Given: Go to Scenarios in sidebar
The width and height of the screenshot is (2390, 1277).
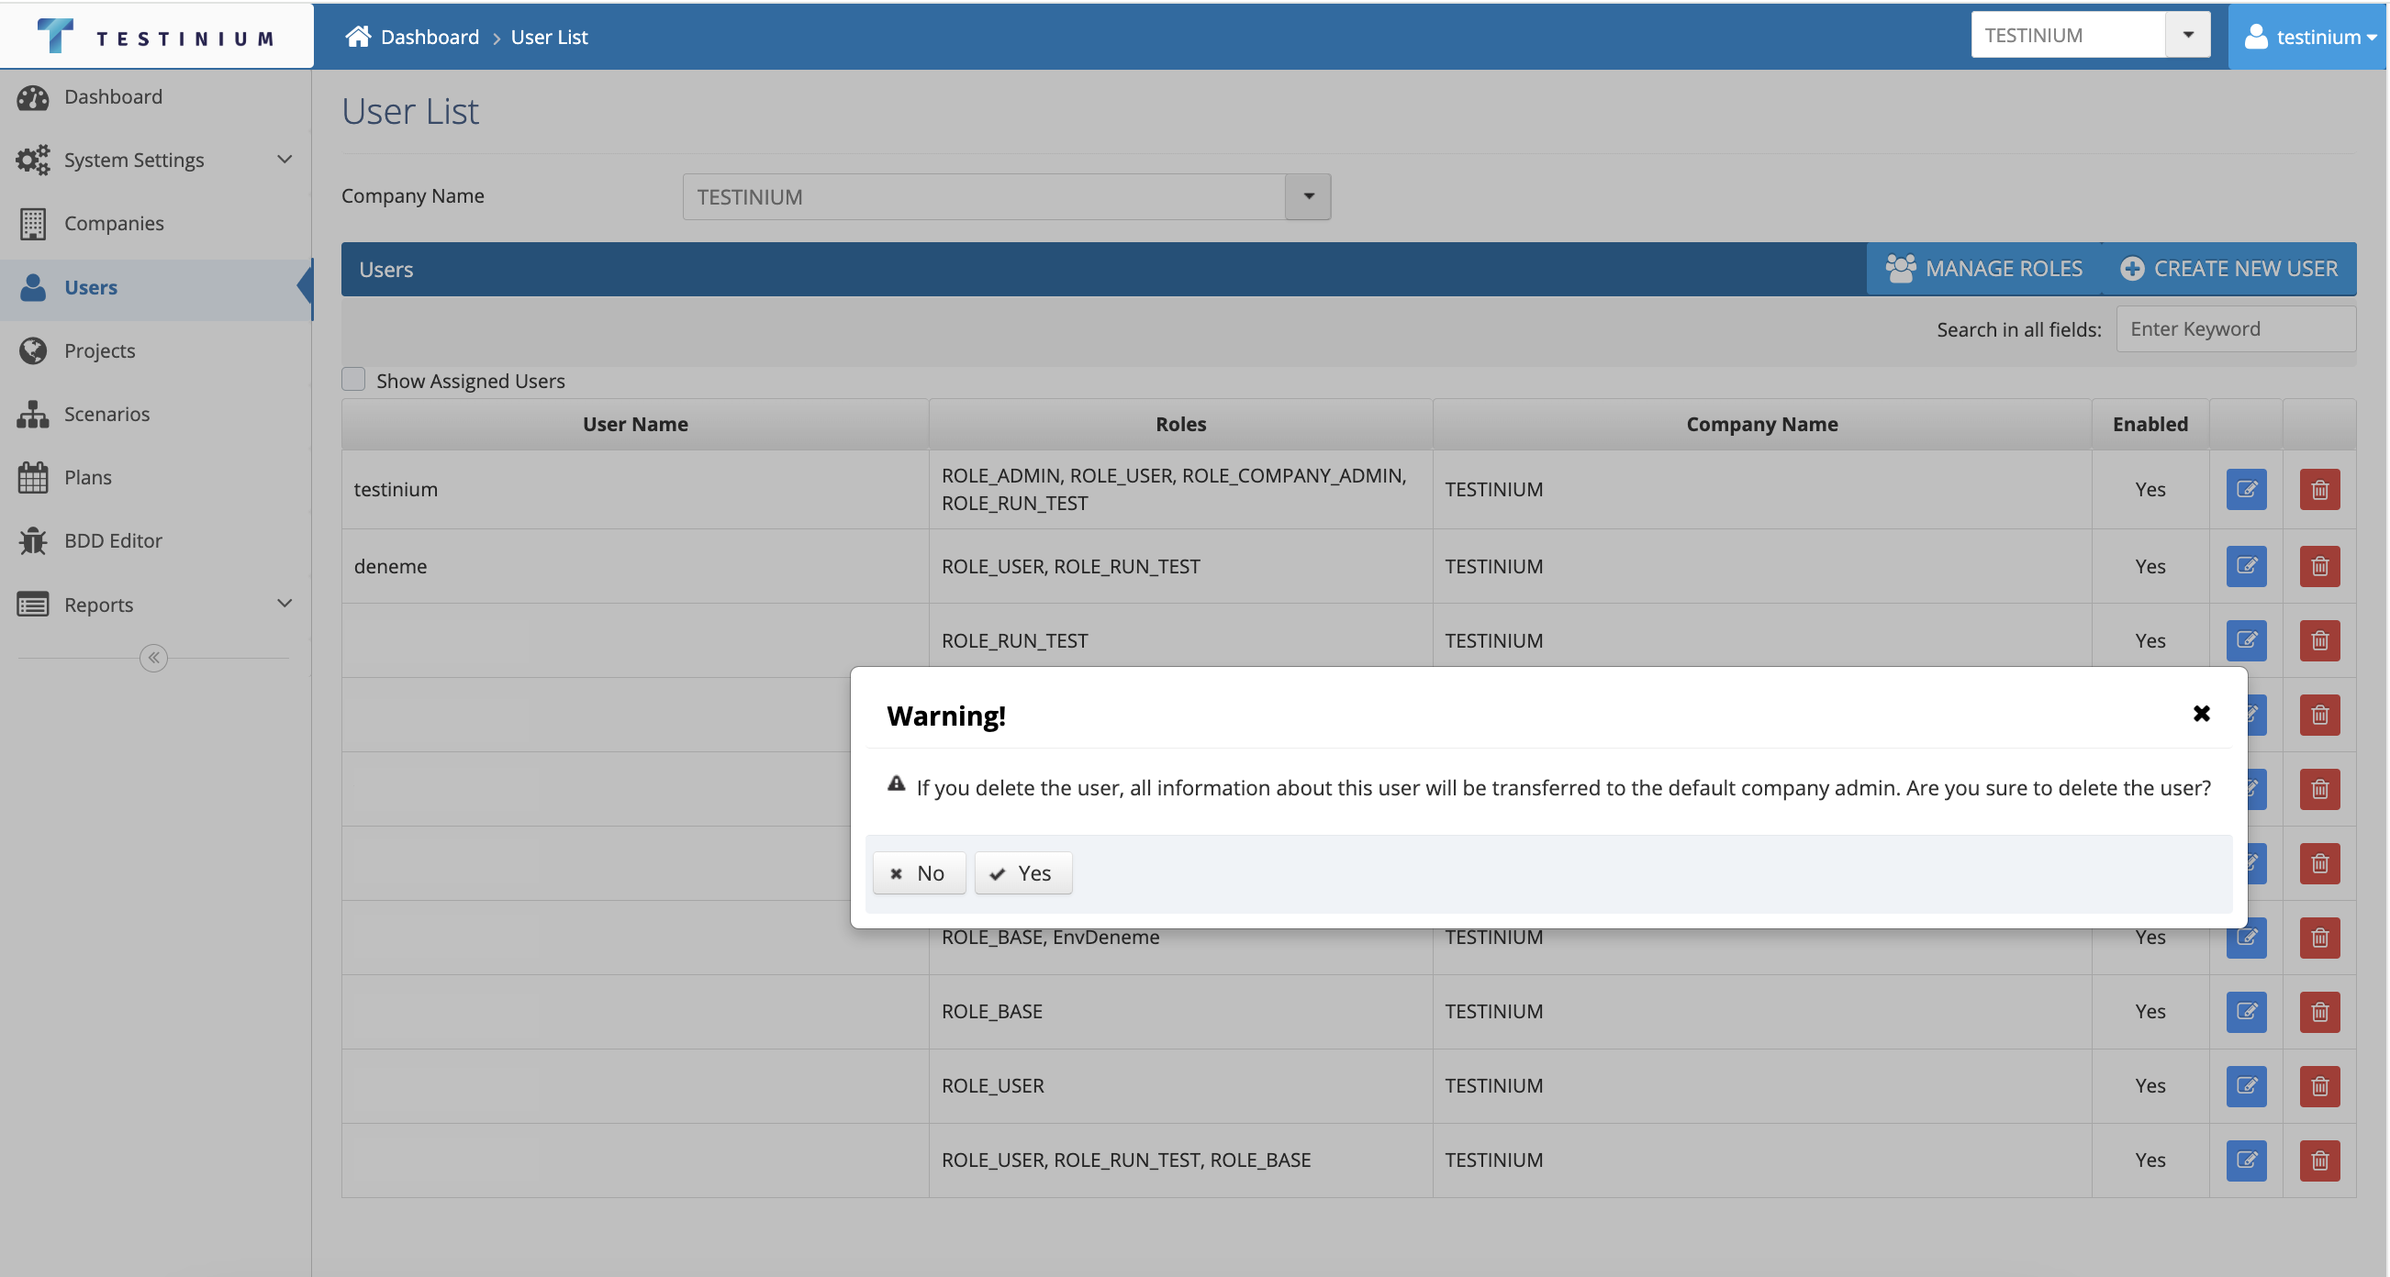Looking at the screenshot, I should pos(106,414).
